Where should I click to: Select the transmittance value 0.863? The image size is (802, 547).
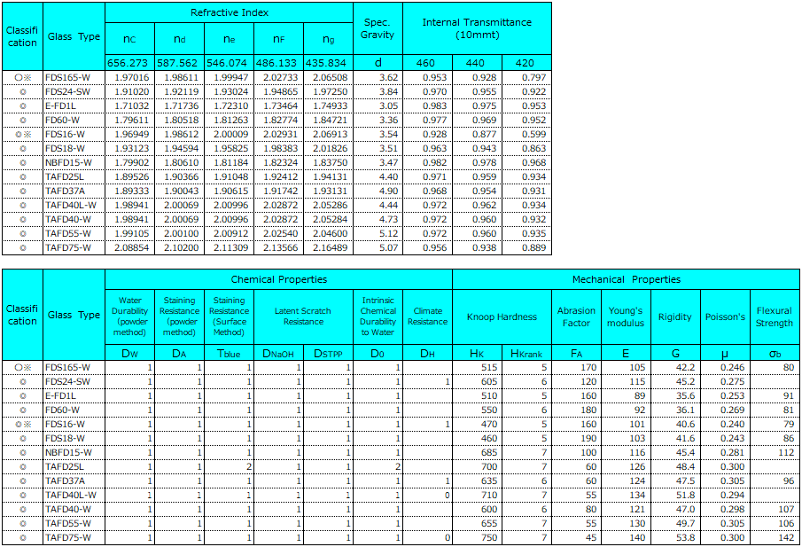(x=534, y=148)
